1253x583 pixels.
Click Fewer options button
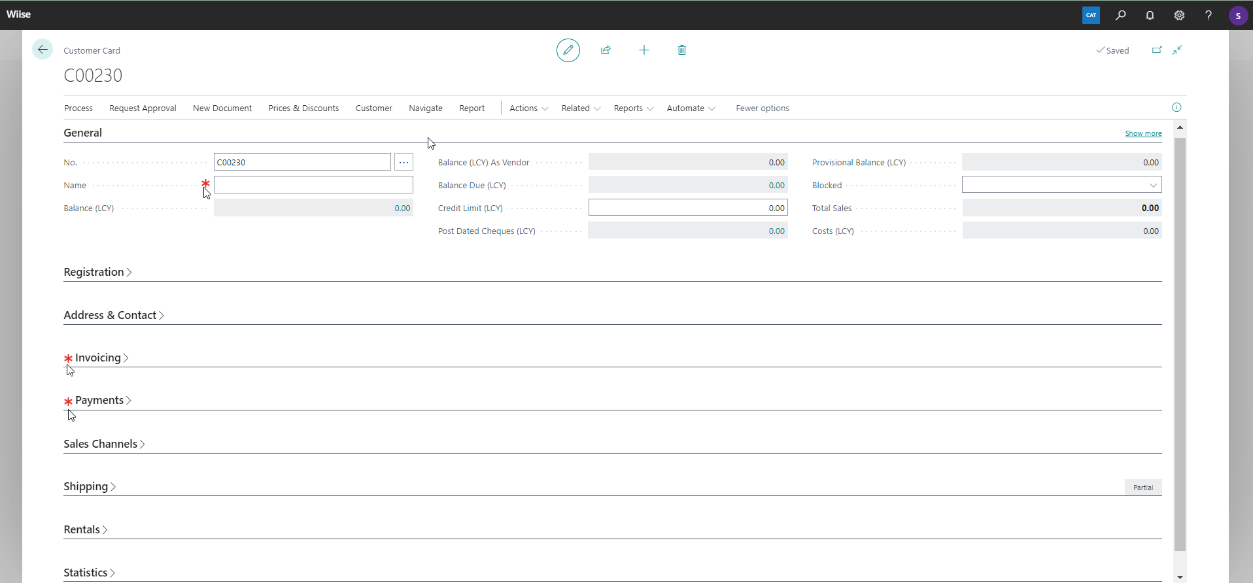[762, 108]
